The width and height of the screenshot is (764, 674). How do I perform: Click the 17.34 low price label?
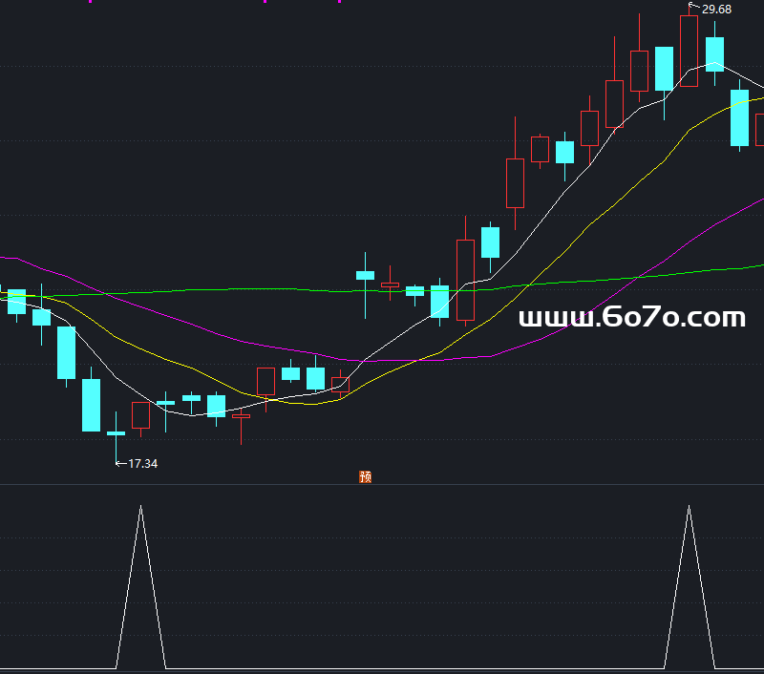click(x=142, y=464)
